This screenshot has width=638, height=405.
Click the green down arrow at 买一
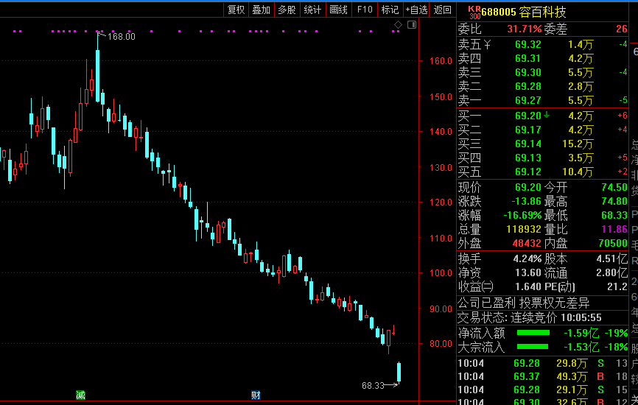click(547, 115)
